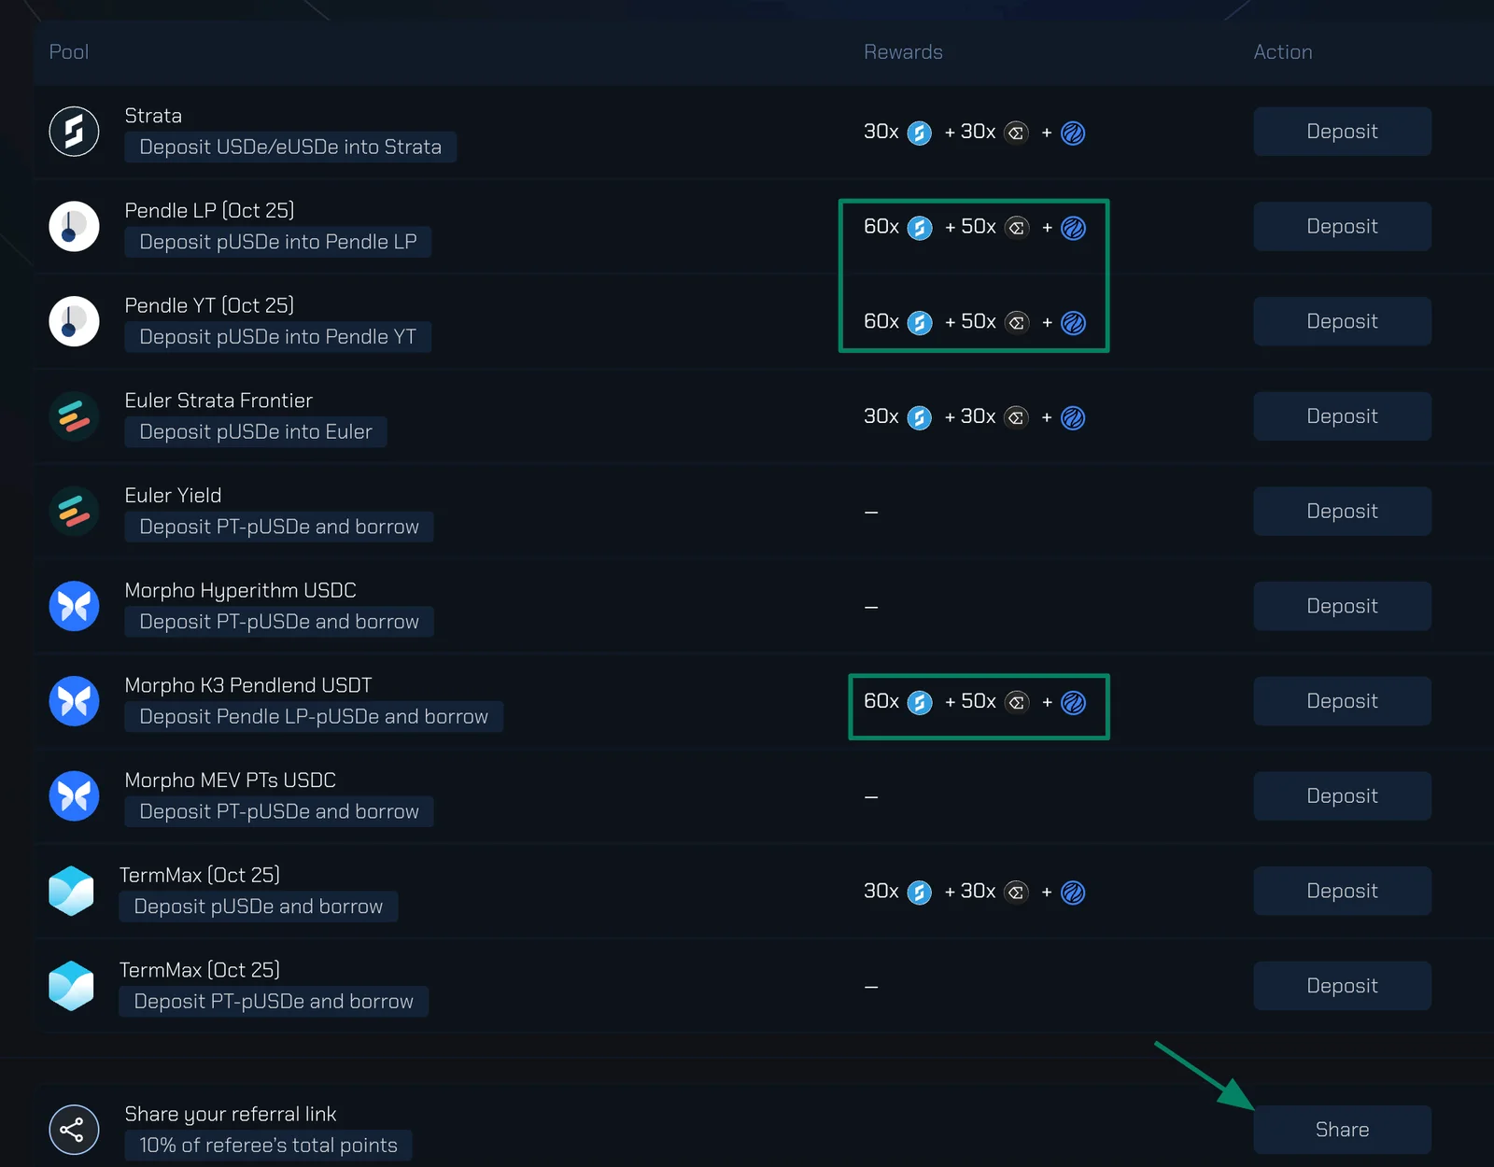Click the 'Deposit pUSDe into Pendle LP' tag
Screen dimensions: 1494x1167
pos(278,242)
